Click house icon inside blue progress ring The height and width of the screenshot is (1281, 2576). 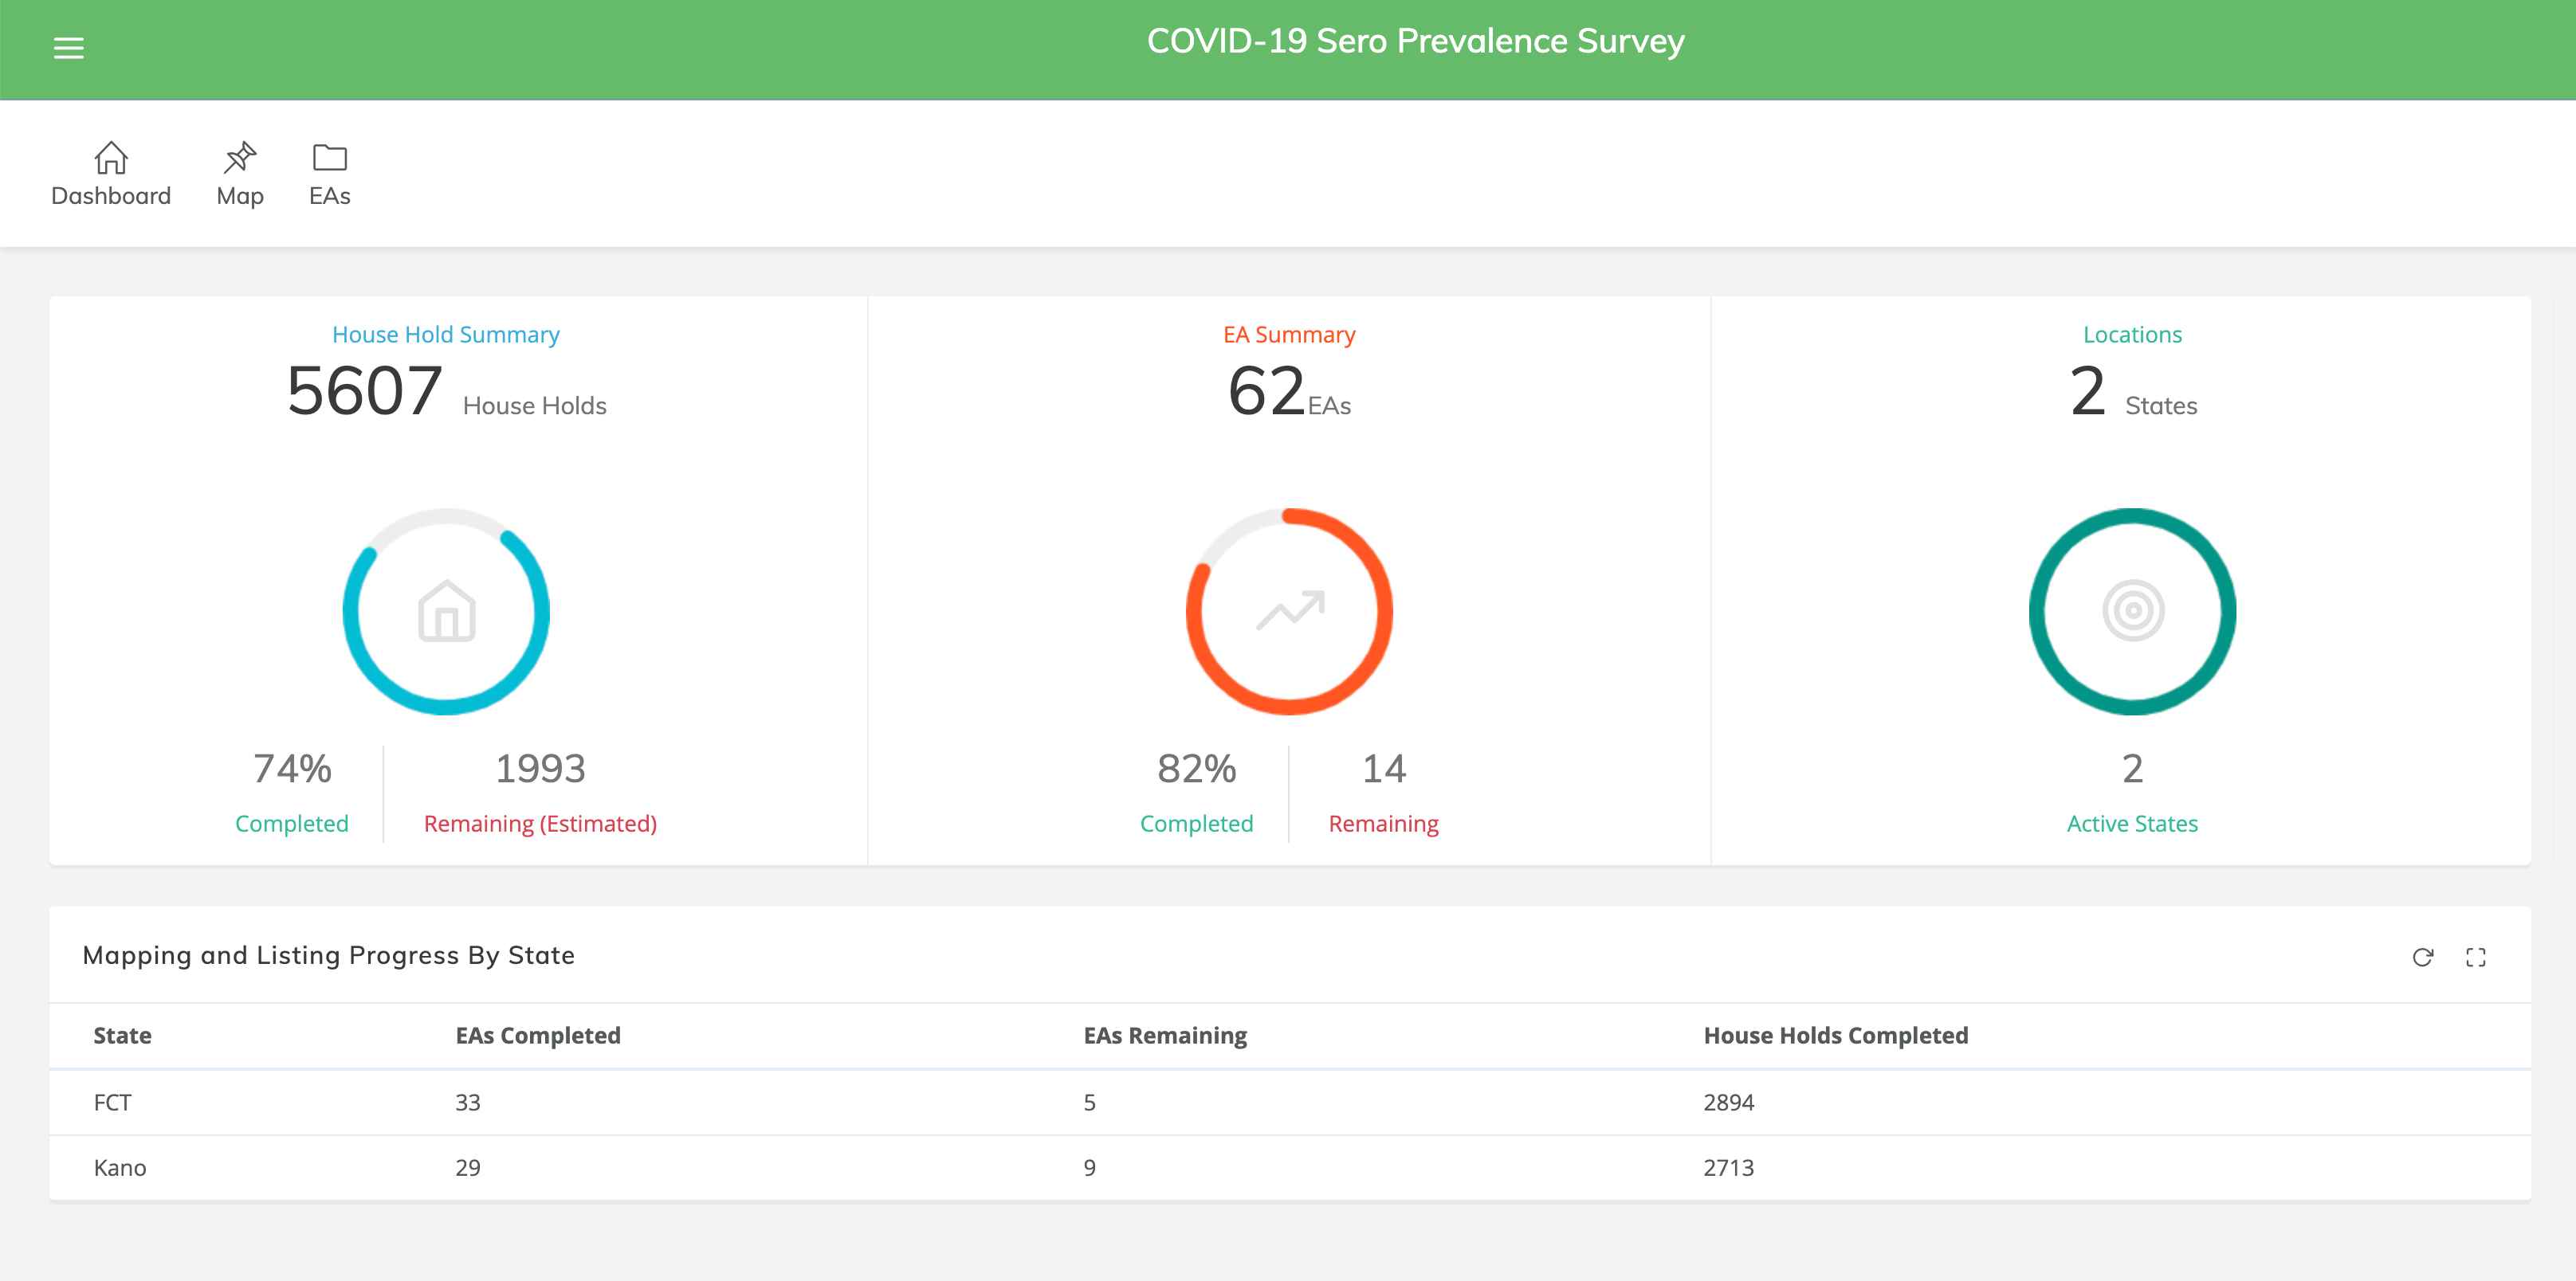point(446,612)
